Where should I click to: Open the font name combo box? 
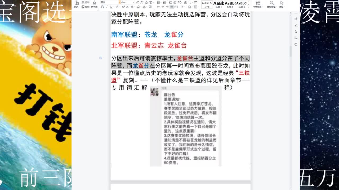[x=110, y=2]
